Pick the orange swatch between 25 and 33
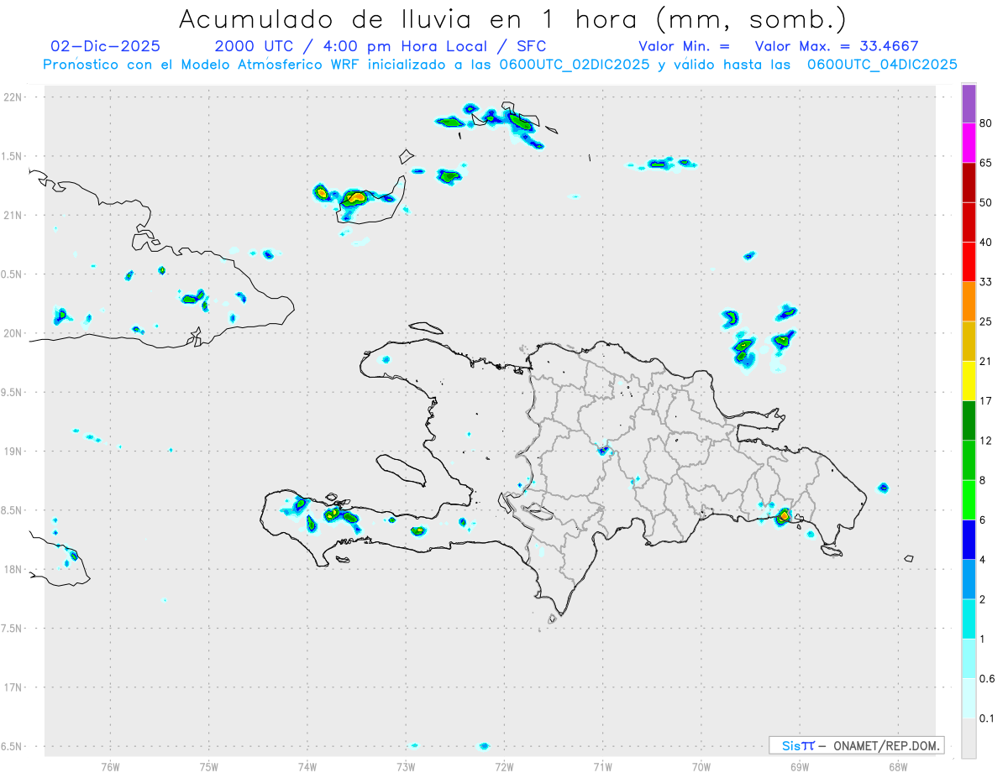The width and height of the screenshot is (1008, 778). 969,301
